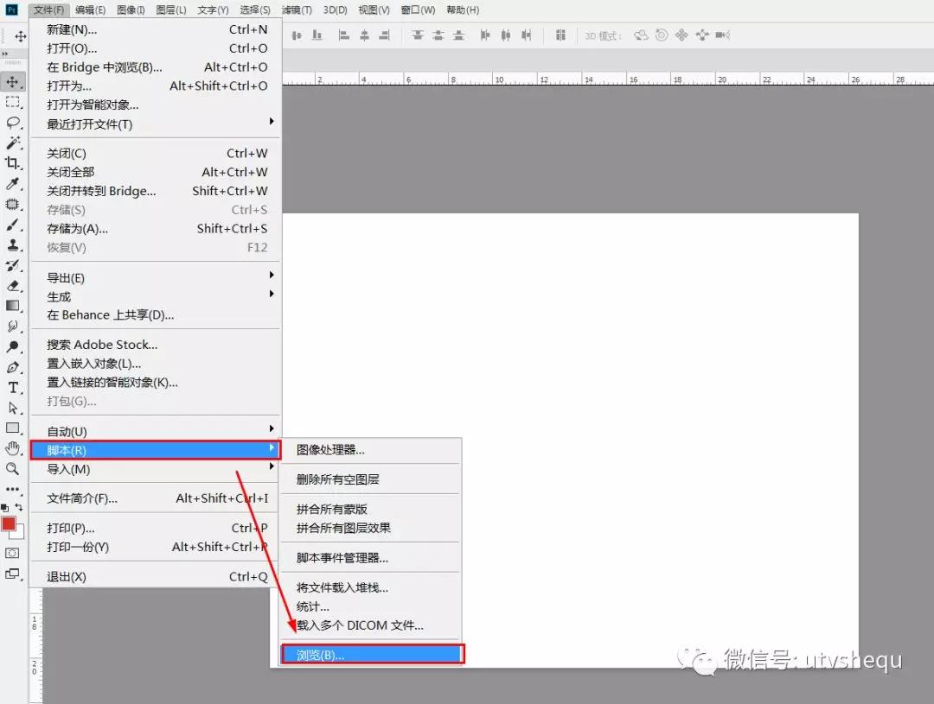Click the align-top-edges icon in options bar
This screenshot has height=704, width=934.
pyautogui.click(x=418, y=35)
